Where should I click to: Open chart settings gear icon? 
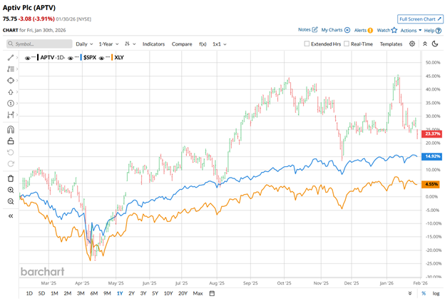[x=412, y=44]
